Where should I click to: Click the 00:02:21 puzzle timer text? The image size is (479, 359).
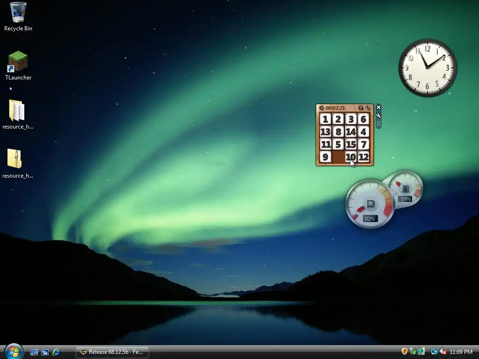click(x=335, y=108)
